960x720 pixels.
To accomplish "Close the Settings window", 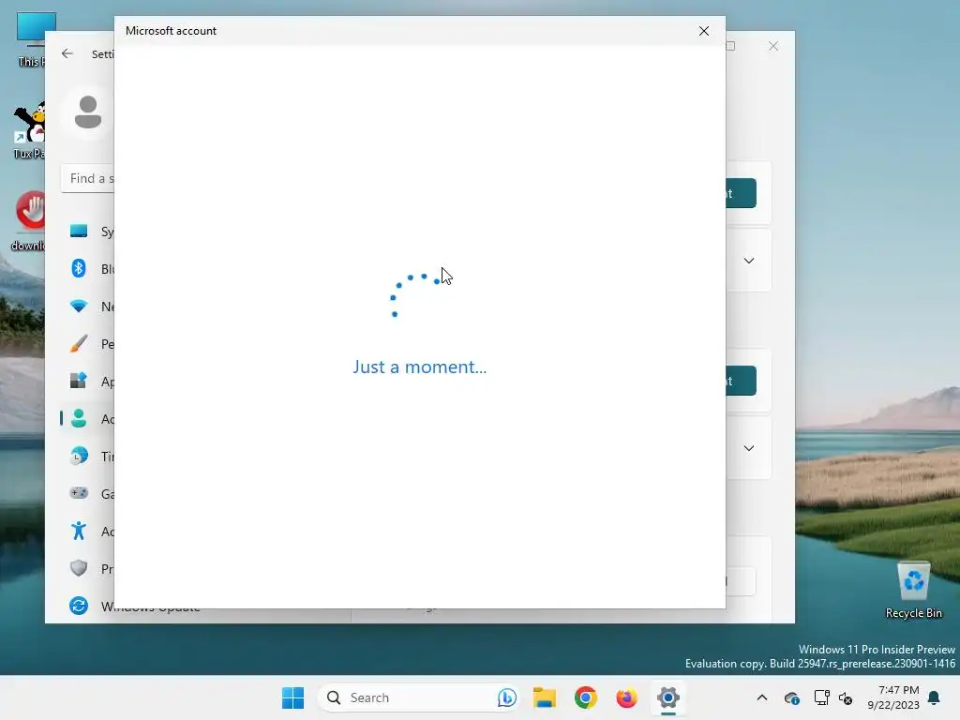I will (x=773, y=46).
